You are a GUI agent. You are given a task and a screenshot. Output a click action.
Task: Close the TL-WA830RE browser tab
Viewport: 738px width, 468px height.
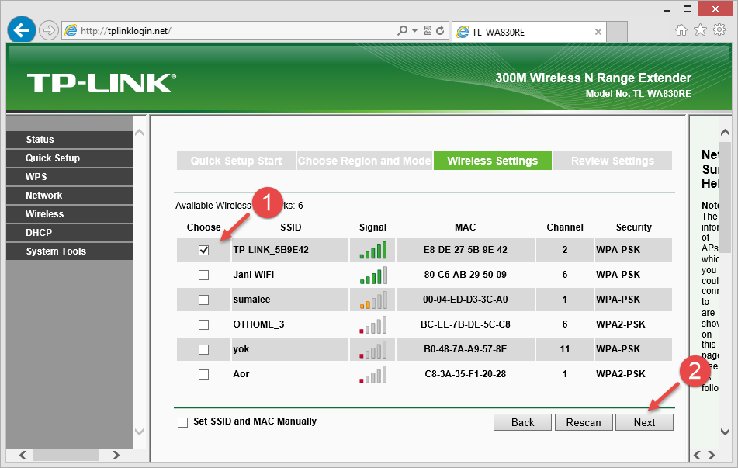(598, 32)
